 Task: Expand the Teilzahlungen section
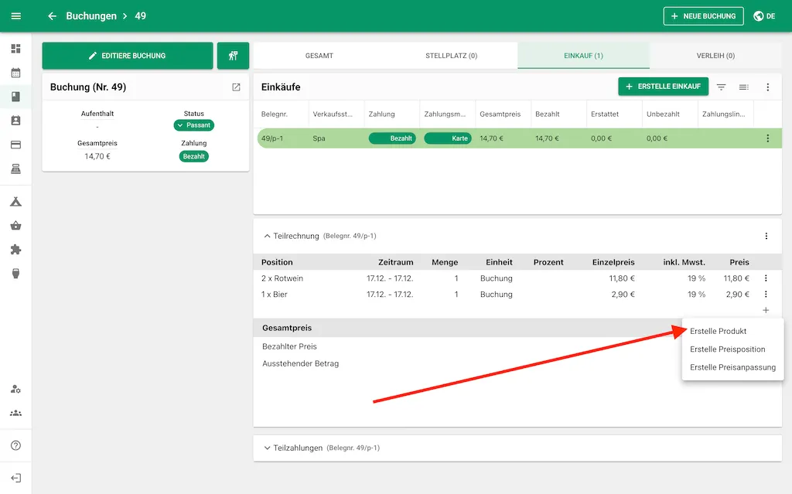[267, 448]
